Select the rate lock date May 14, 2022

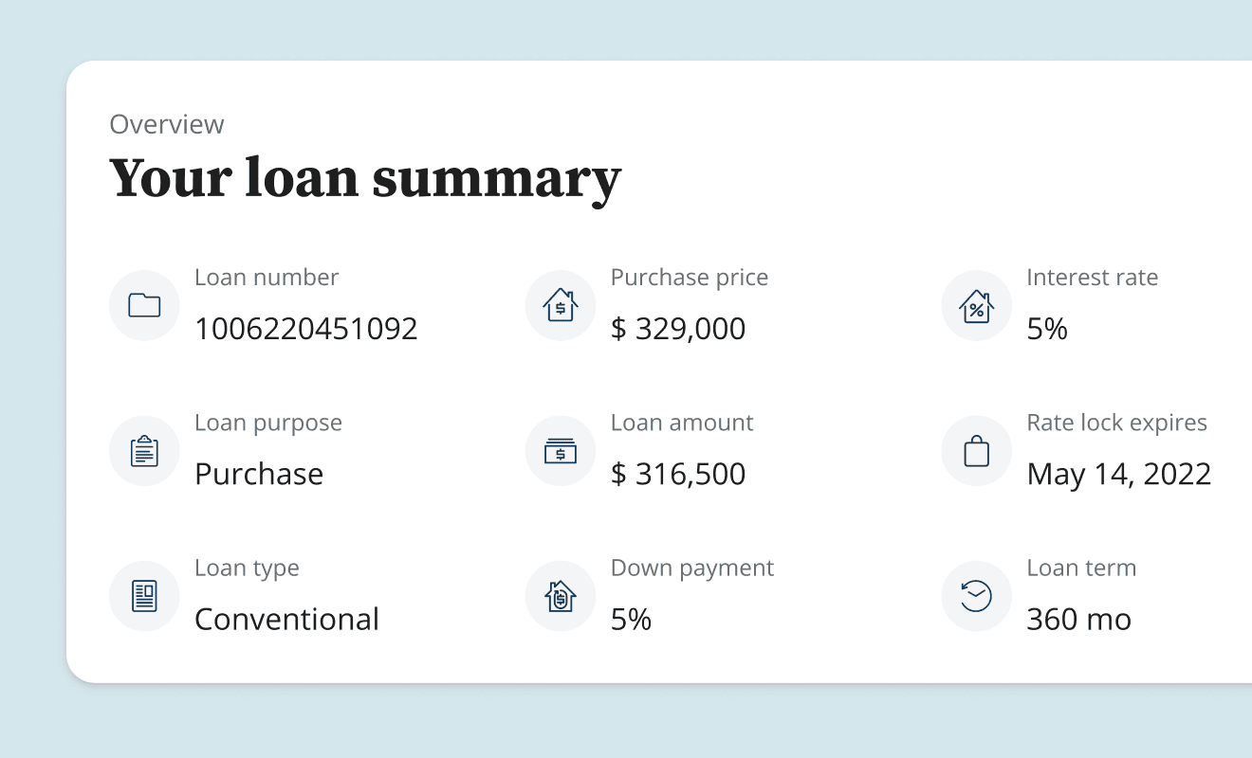pos(1119,474)
